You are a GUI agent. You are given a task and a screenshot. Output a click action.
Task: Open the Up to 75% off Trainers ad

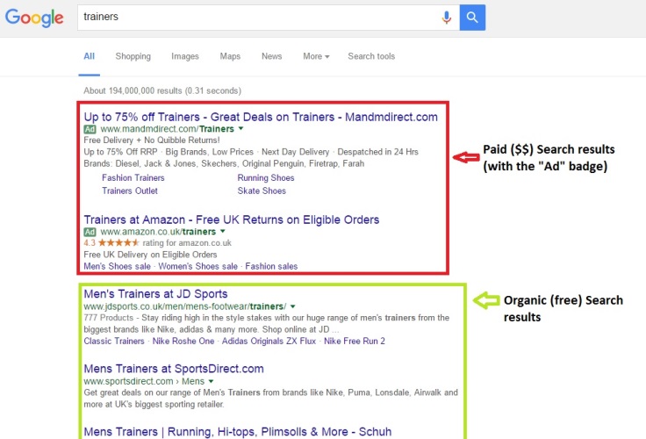(x=261, y=117)
